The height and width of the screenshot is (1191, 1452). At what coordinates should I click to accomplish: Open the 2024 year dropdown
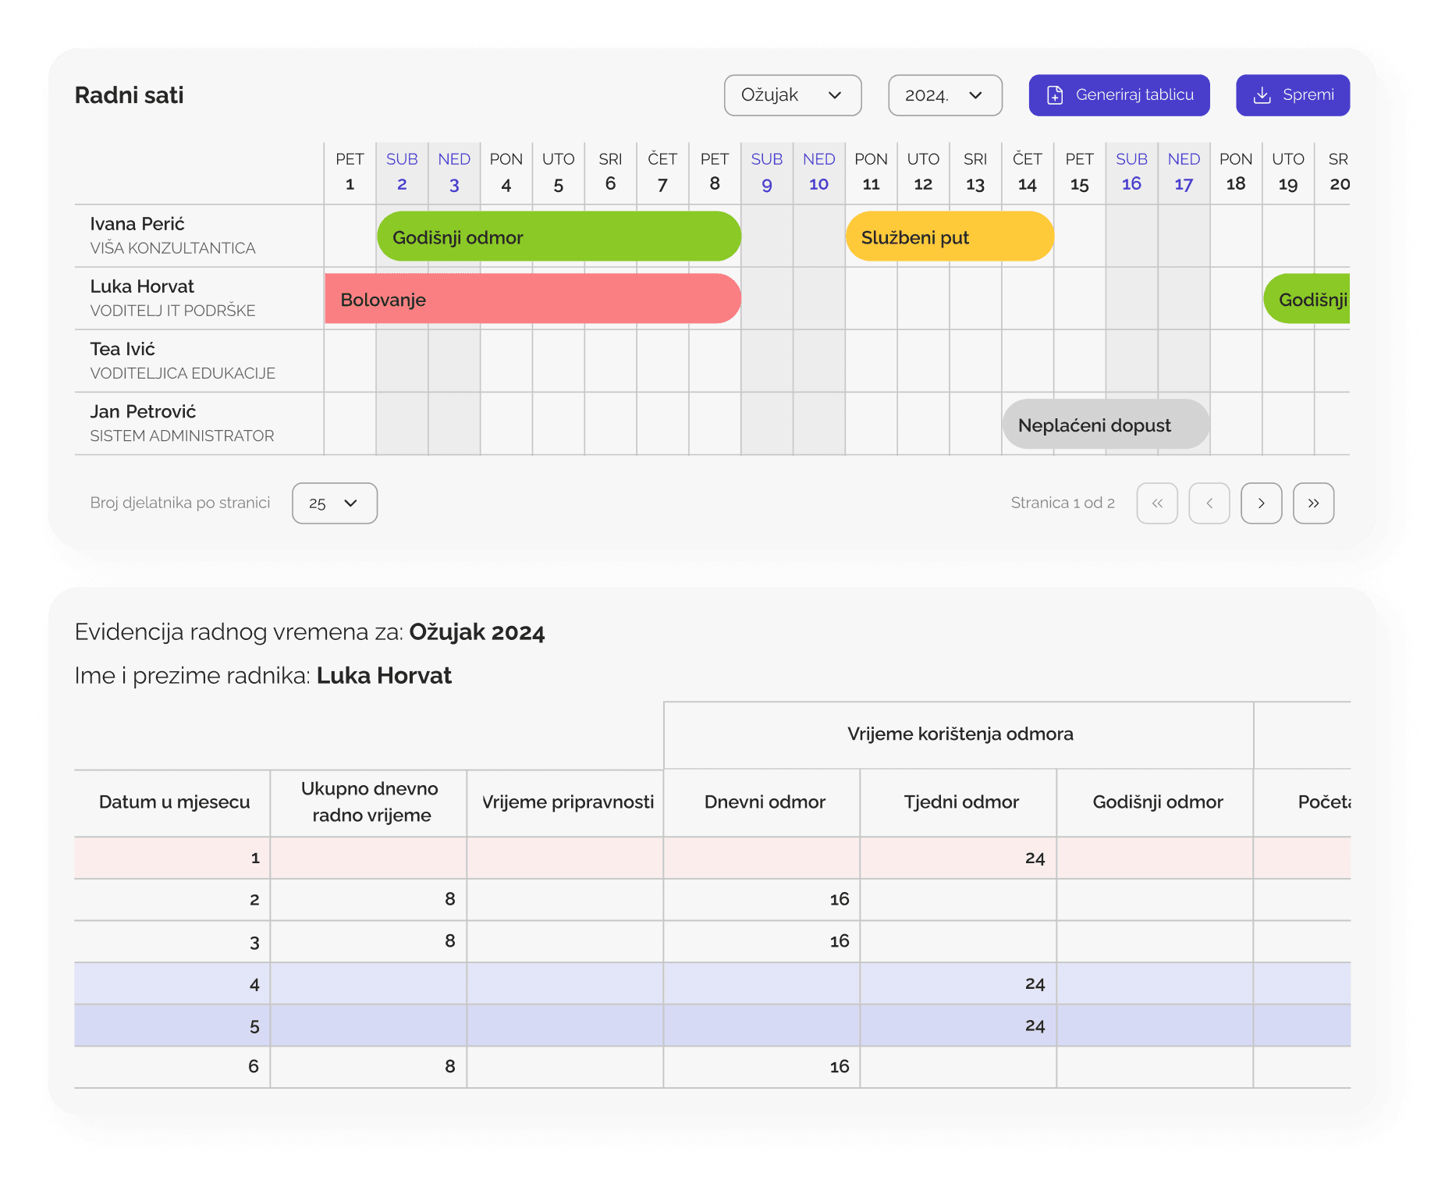click(944, 95)
